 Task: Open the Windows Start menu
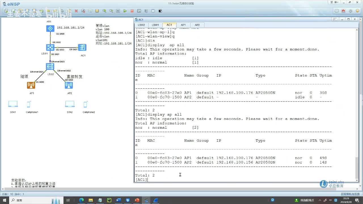(x=5, y=200)
